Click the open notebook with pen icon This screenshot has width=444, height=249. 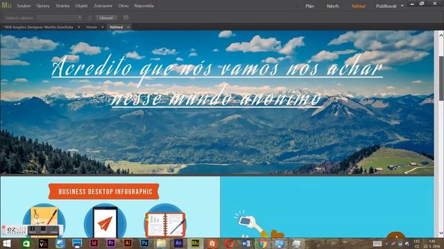tap(165, 221)
